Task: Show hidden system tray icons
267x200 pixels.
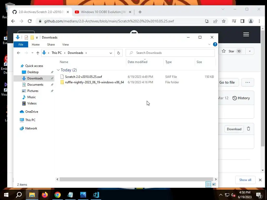Action: click(221, 195)
